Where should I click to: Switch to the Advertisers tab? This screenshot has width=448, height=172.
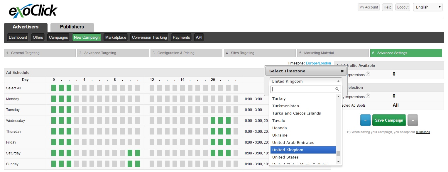26,27
